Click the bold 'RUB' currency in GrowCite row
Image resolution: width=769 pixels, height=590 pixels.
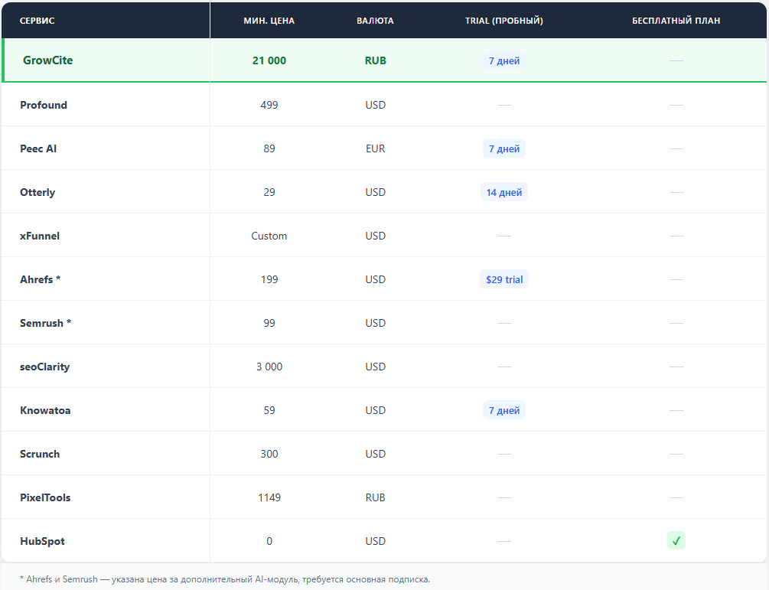tap(375, 60)
